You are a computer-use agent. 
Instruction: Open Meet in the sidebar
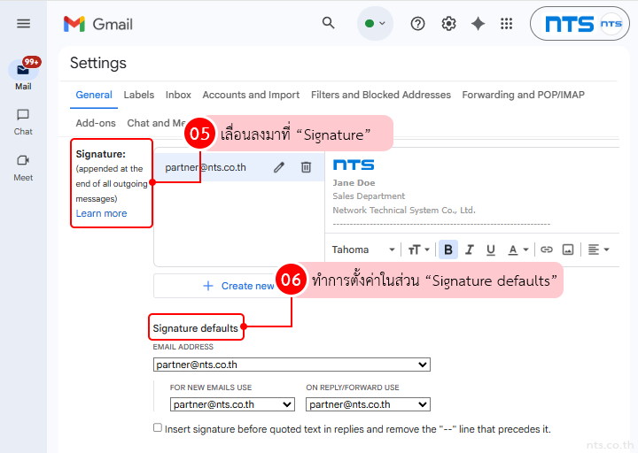coord(23,168)
